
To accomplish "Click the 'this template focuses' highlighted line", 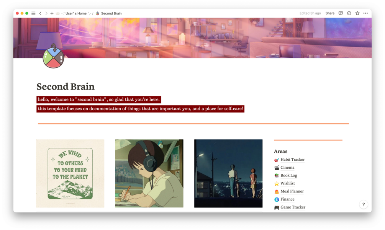I will pyautogui.click(x=140, y=109).
